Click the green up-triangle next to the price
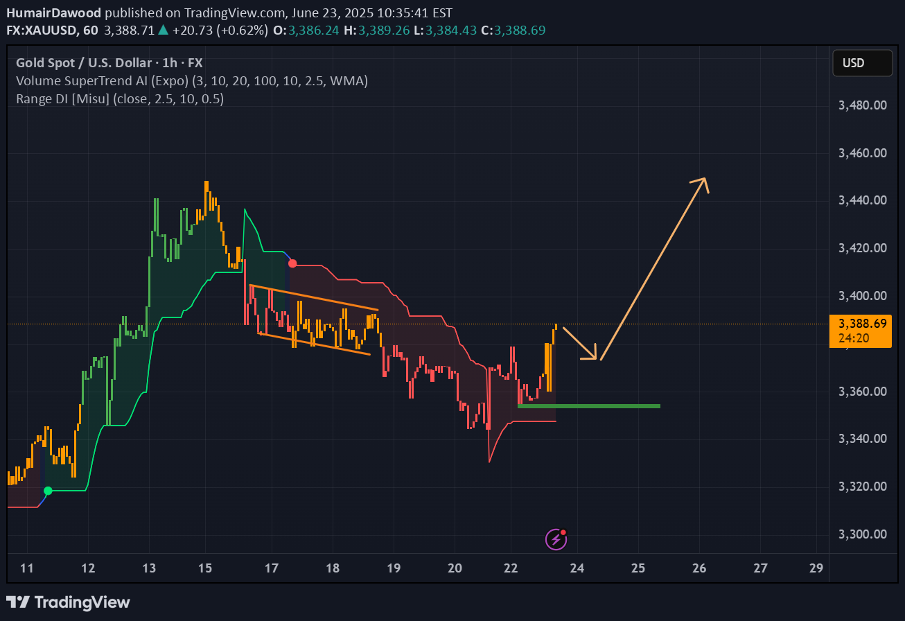 pyautogui.click(x=163, y=30)
